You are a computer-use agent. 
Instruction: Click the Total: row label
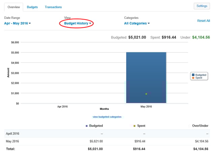(10, 149)
